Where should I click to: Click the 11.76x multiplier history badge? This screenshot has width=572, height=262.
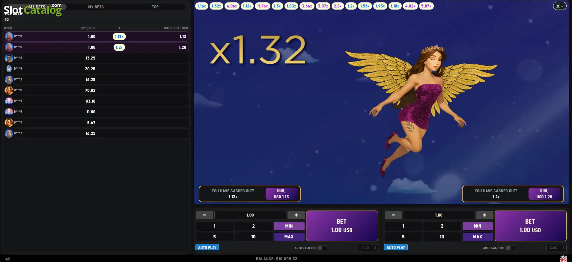pyautogui.click(x=262, y=6)
